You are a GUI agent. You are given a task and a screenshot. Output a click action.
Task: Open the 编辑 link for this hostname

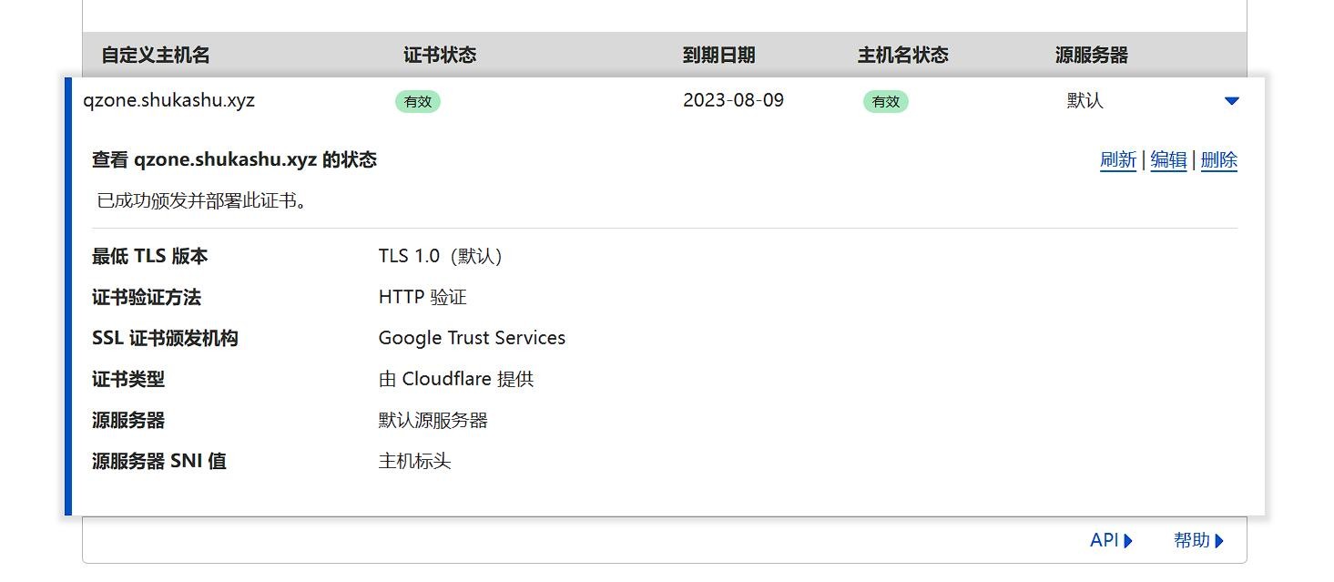pos(1168,160)
